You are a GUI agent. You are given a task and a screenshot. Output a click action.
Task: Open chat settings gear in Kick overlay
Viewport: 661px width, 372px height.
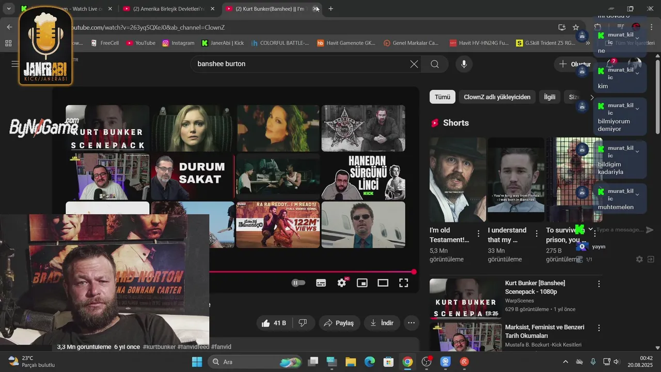[639, 259]
